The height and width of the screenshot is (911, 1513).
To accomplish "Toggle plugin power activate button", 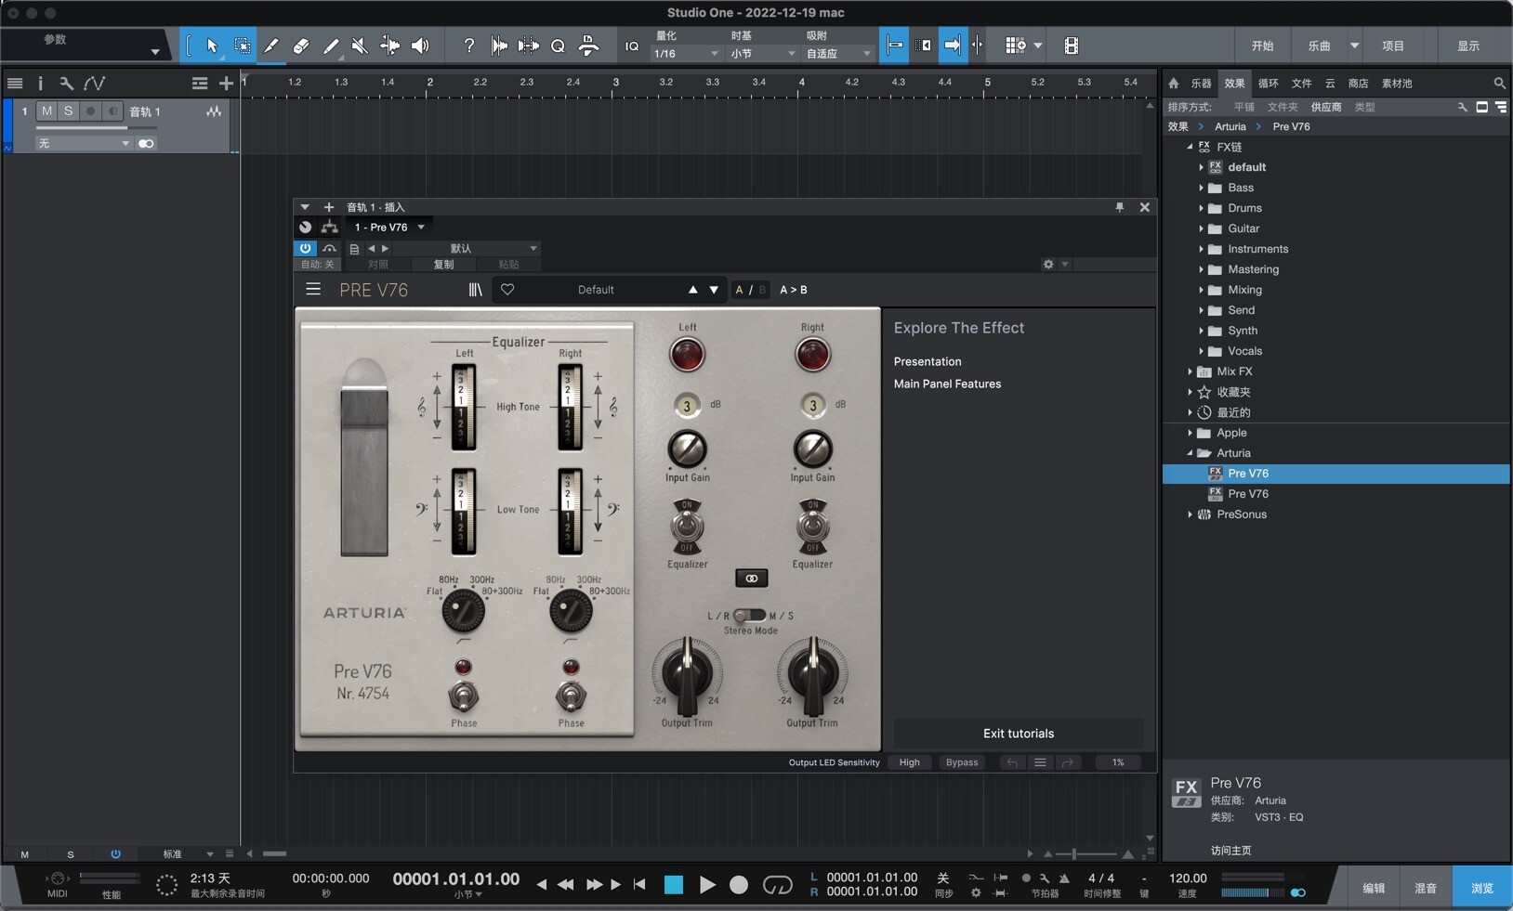I will [x=305, y=248].
